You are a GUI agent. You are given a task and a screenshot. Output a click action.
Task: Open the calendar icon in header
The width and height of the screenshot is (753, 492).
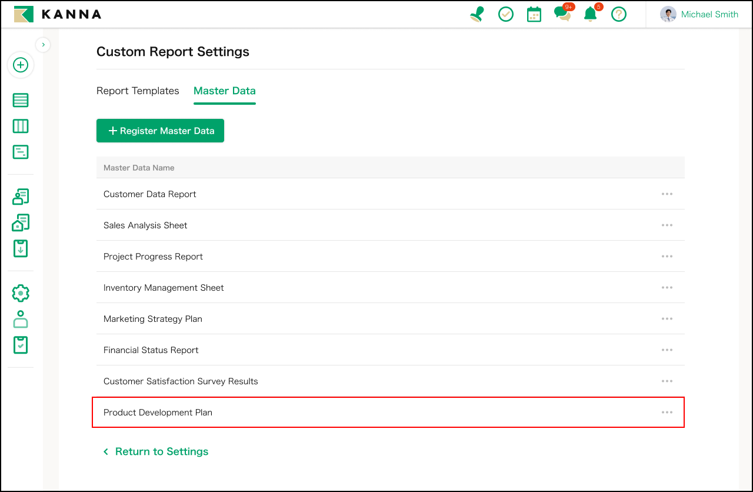pyautogui.click(x=534, y=14)
